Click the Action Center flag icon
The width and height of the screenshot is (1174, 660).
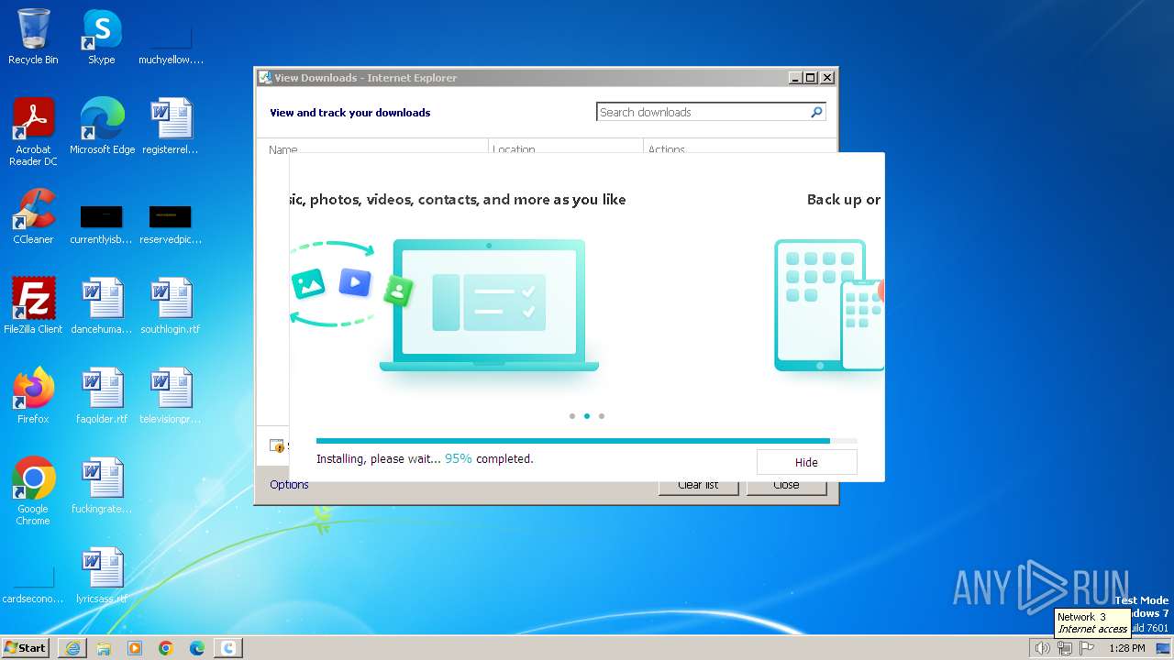(x=1087, y=648)
